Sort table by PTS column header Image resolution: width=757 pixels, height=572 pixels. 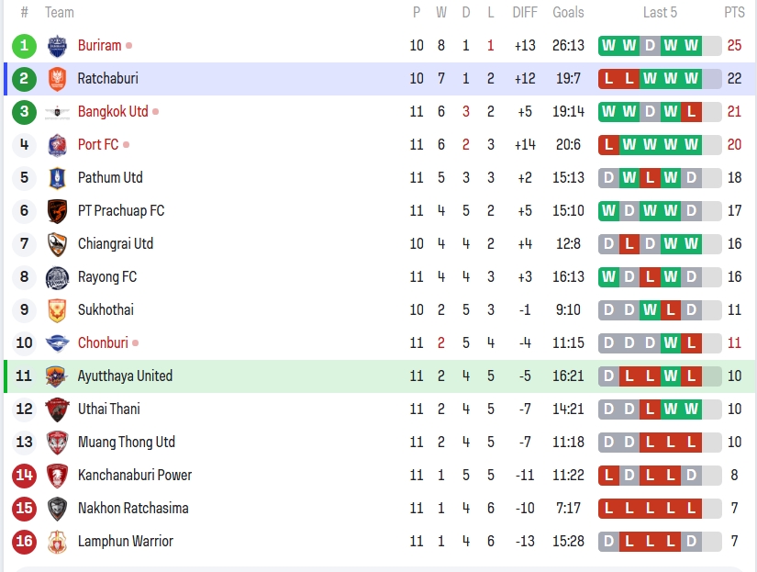pos(734,13)
